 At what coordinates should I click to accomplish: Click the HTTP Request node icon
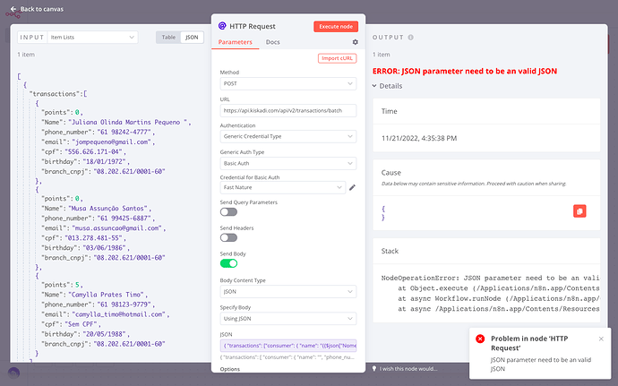point(222,26)
